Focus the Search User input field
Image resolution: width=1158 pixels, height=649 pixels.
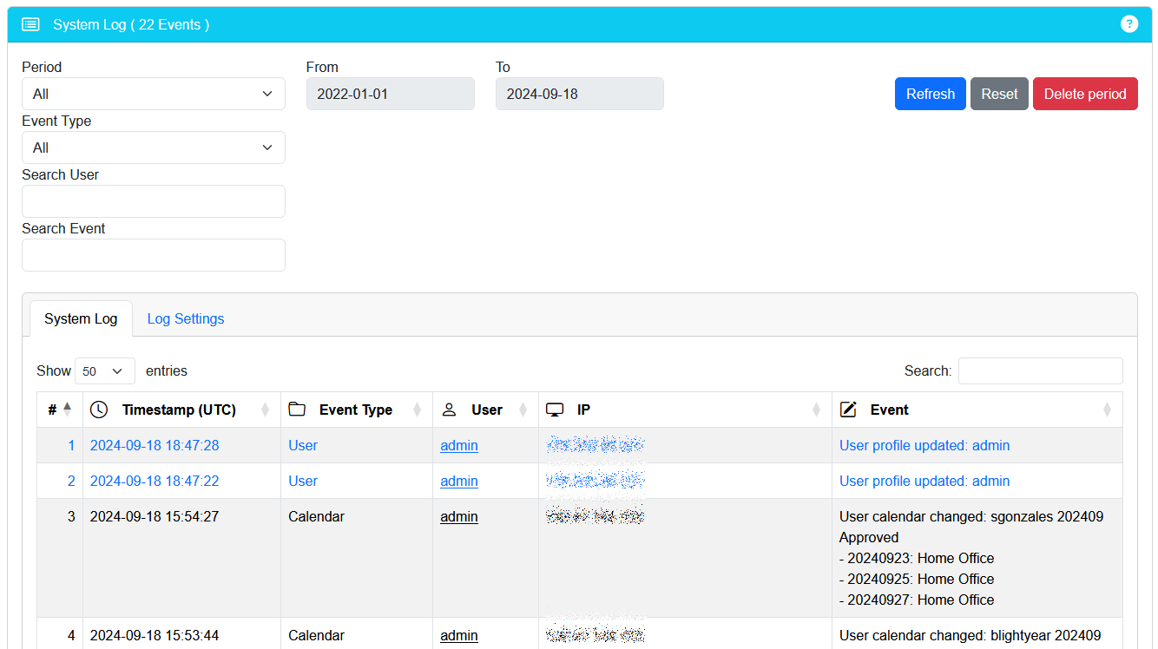point(154,201)
